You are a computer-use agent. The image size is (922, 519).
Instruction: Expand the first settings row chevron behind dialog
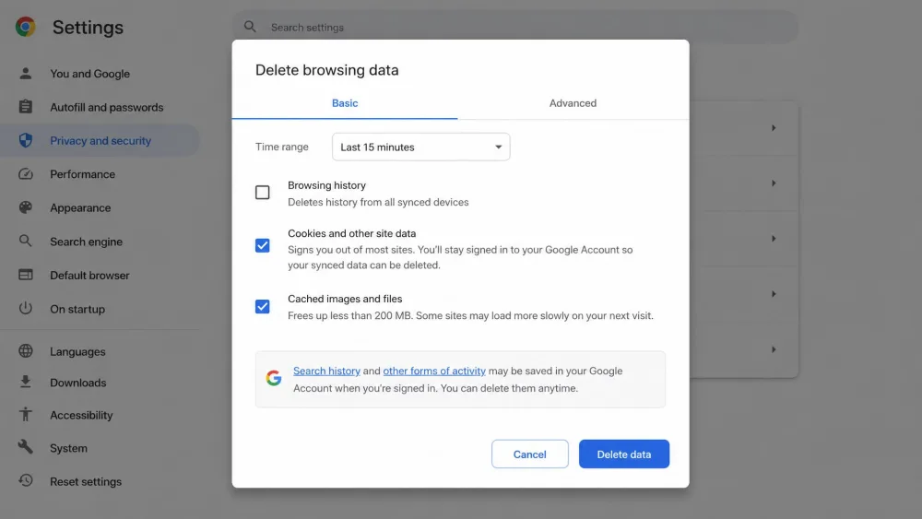click(774, 127)
